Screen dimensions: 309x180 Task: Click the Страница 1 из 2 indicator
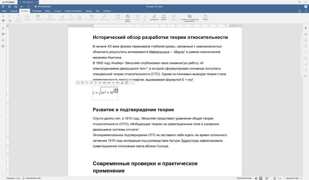pyautogui.click(x=13, y=178)
